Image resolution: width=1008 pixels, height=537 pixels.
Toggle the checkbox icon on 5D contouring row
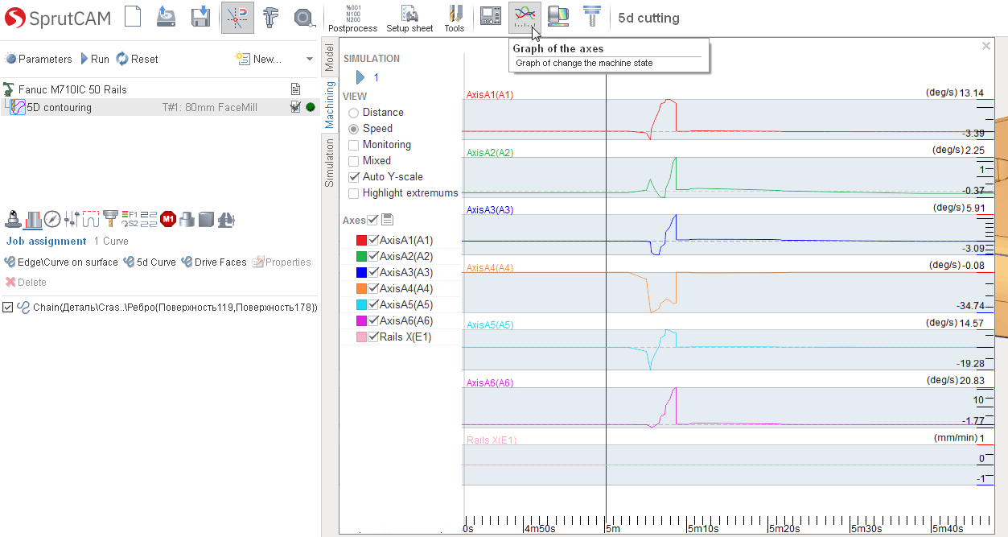[295, 107]
